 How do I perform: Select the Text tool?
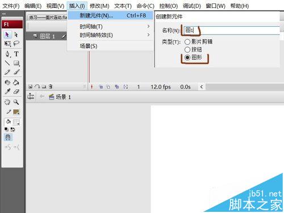tap(16, 54)
